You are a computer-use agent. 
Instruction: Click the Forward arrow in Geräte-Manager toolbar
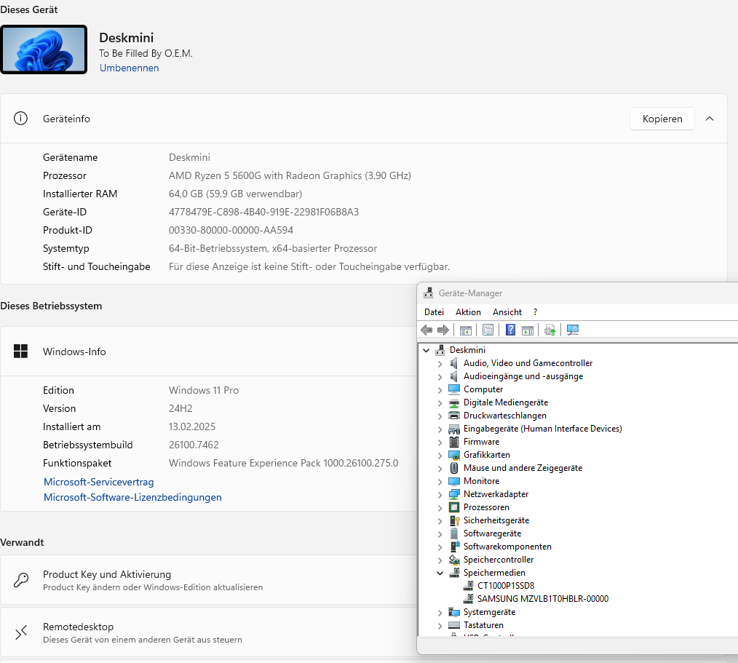[443, 330]
